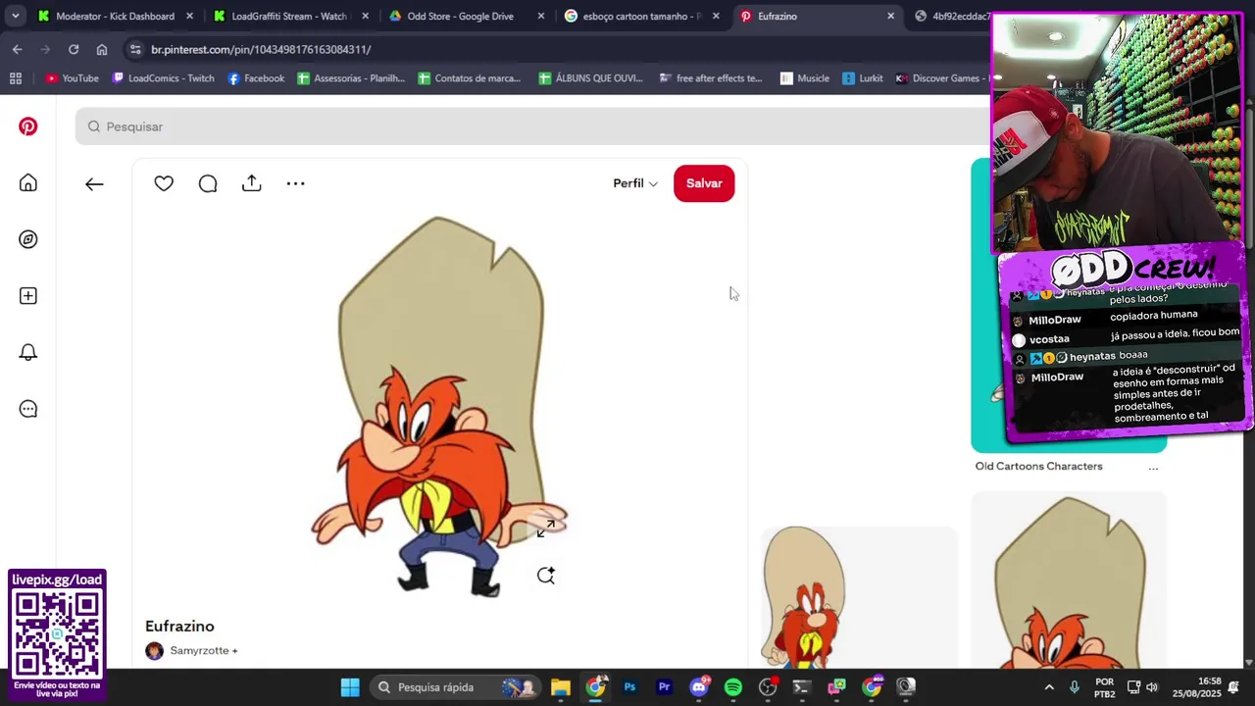Open the tab search dropdown arrow
This screenshot has height=706, width=1255.
15,16
